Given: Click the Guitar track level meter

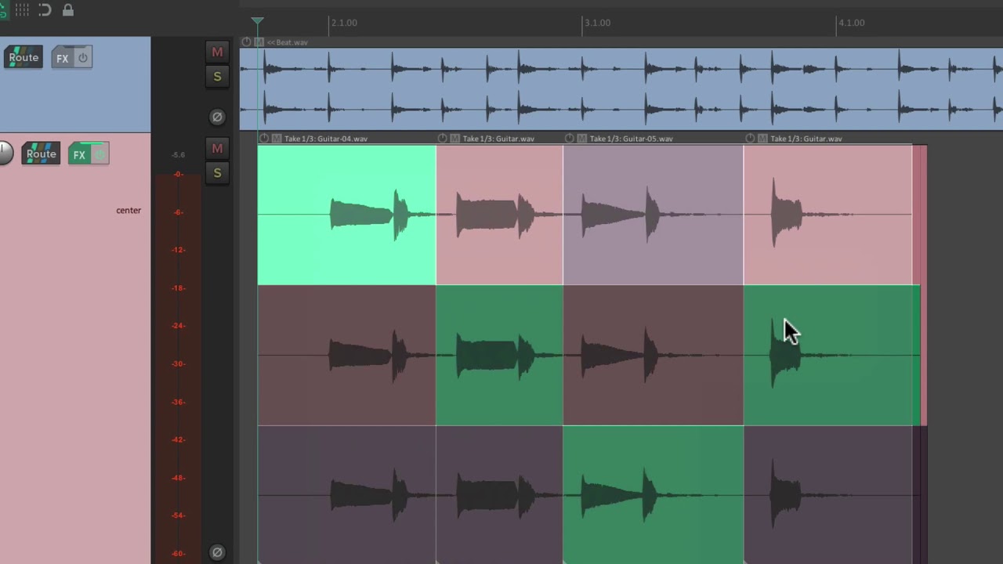Looking at the screenshot, I should 178,364.
